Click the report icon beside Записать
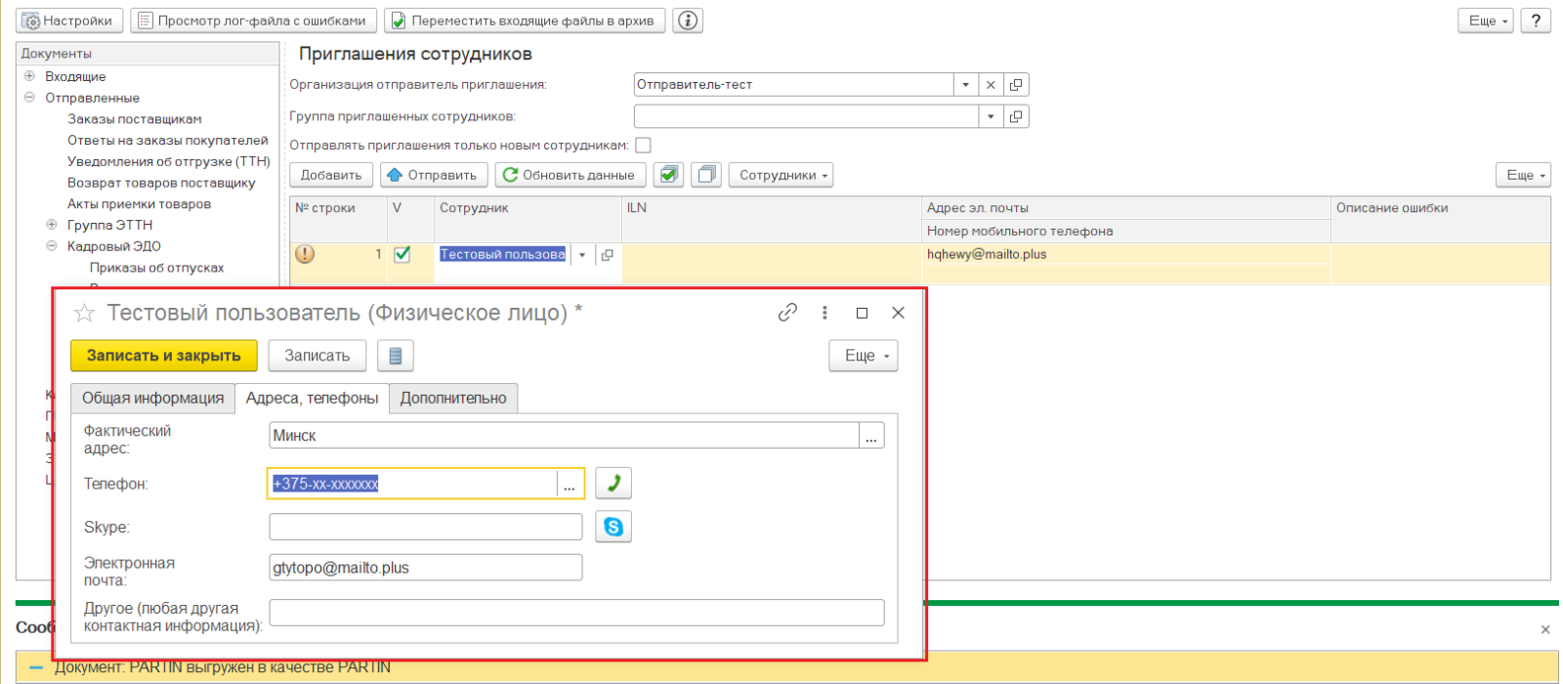Screen dimensions: 1563x684 [x=395, y=356]
